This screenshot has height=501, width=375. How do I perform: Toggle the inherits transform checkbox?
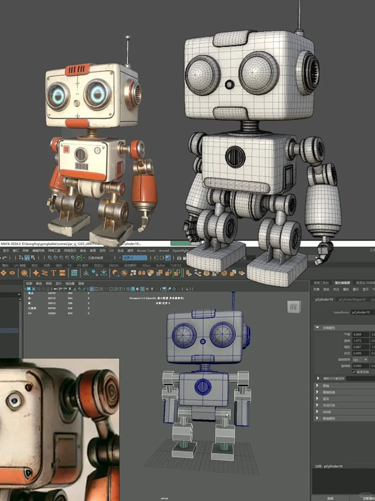click(353, 372)
